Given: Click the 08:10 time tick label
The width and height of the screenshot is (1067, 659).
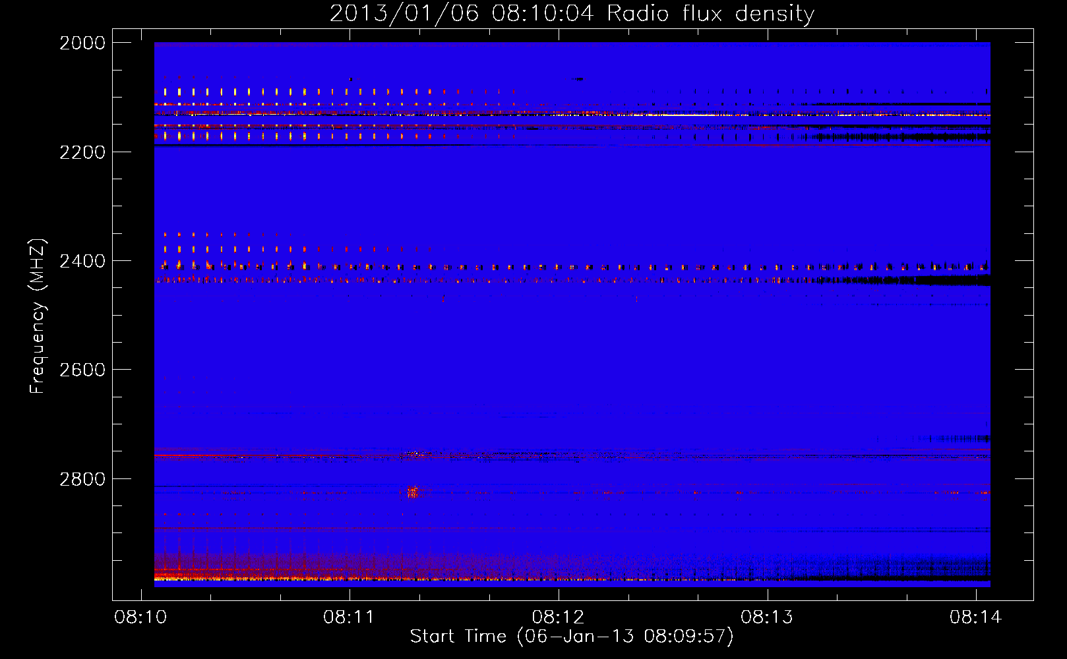Looking at the screenshot, I should click(x=140, y=617).
